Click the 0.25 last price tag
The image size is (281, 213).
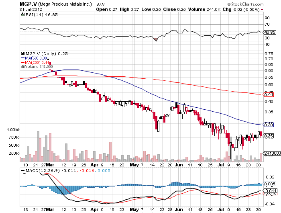(x=269, y=136)
